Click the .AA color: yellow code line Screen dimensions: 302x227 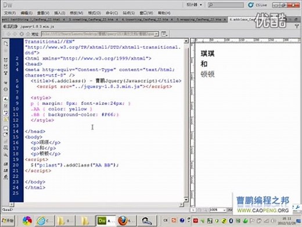pyautogui.click(x=62, y=109)
